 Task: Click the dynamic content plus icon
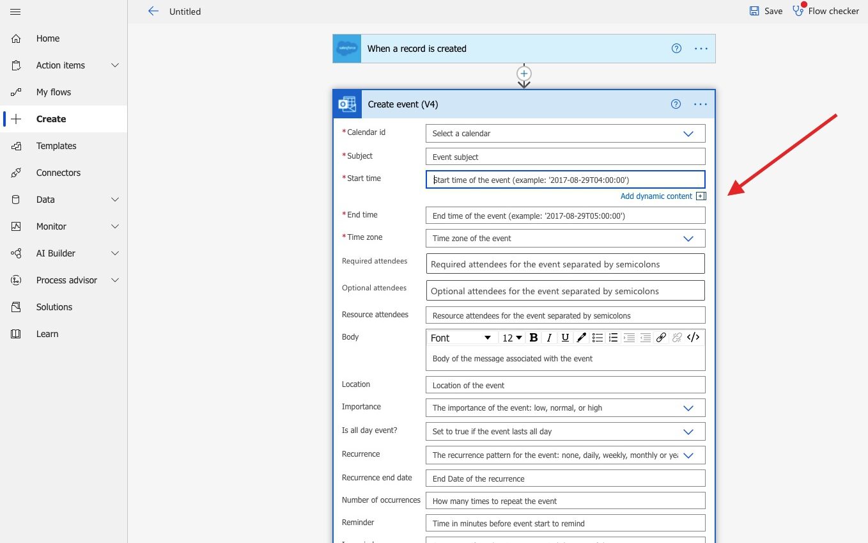[701, 196]
